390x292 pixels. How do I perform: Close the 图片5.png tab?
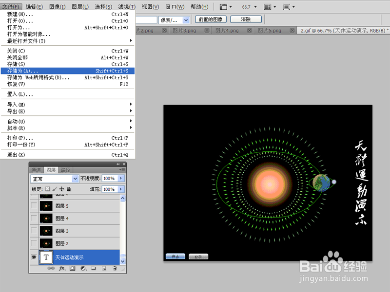coord(292,30)
